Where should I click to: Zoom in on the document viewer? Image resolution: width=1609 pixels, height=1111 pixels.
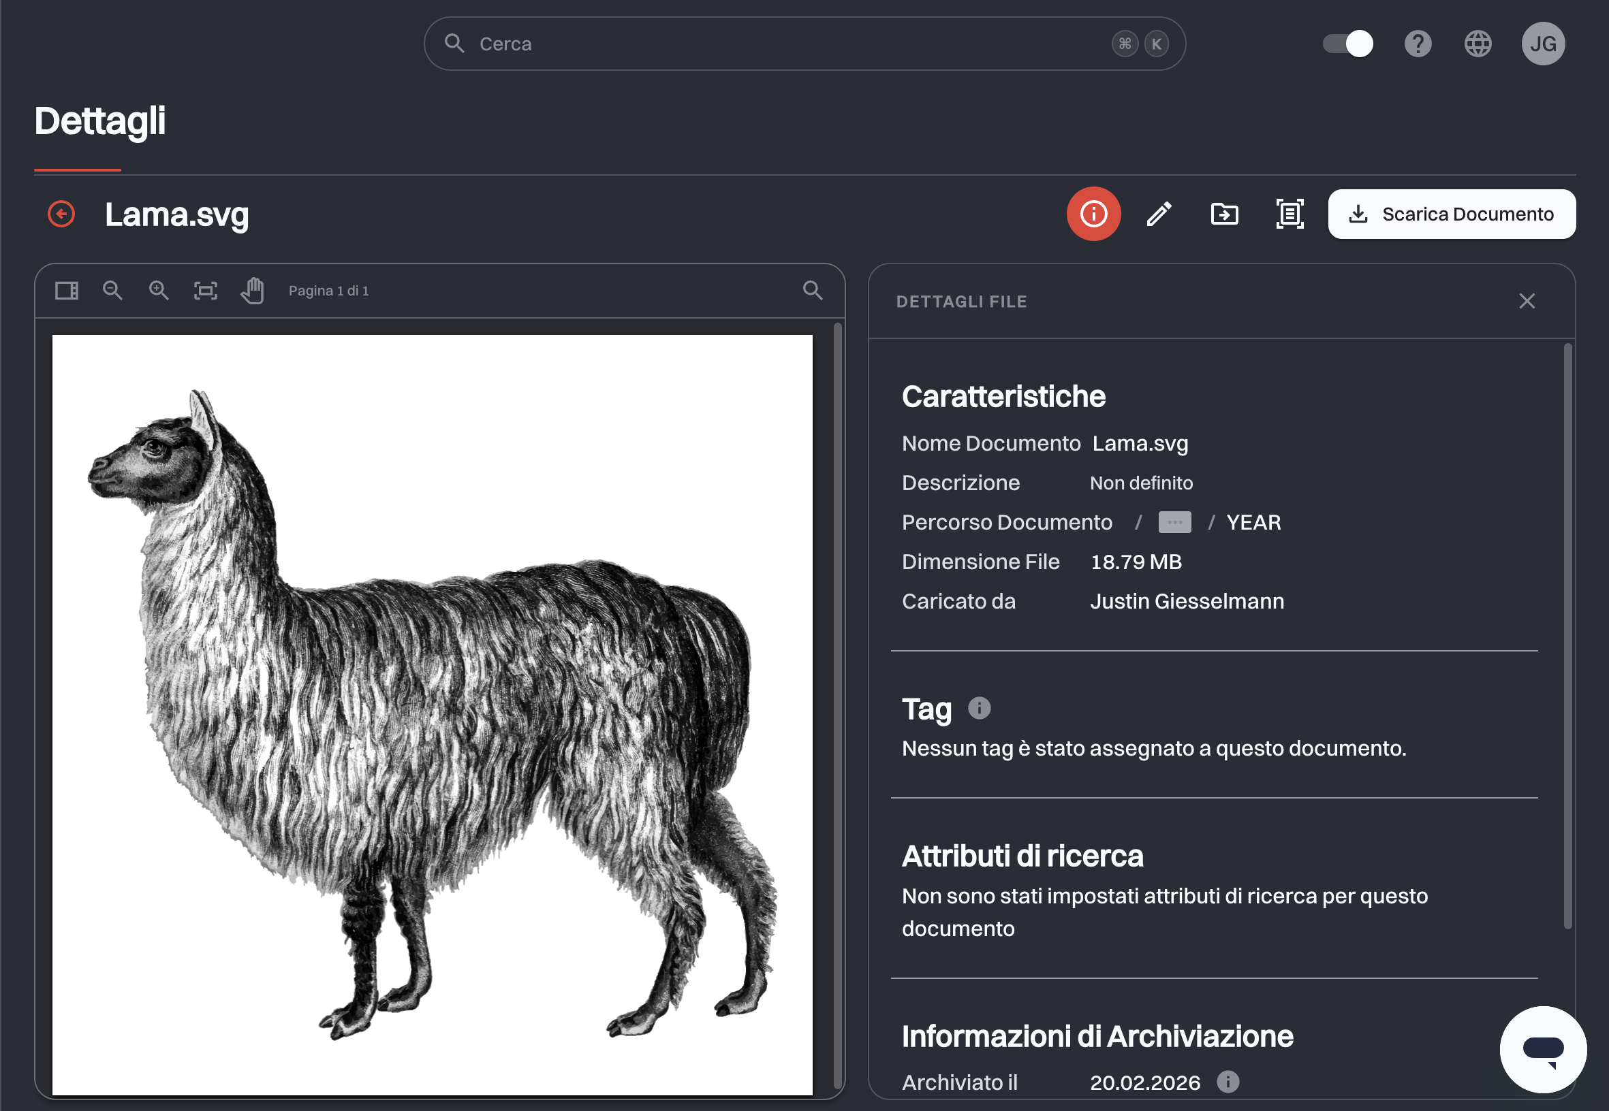[159, 290]
